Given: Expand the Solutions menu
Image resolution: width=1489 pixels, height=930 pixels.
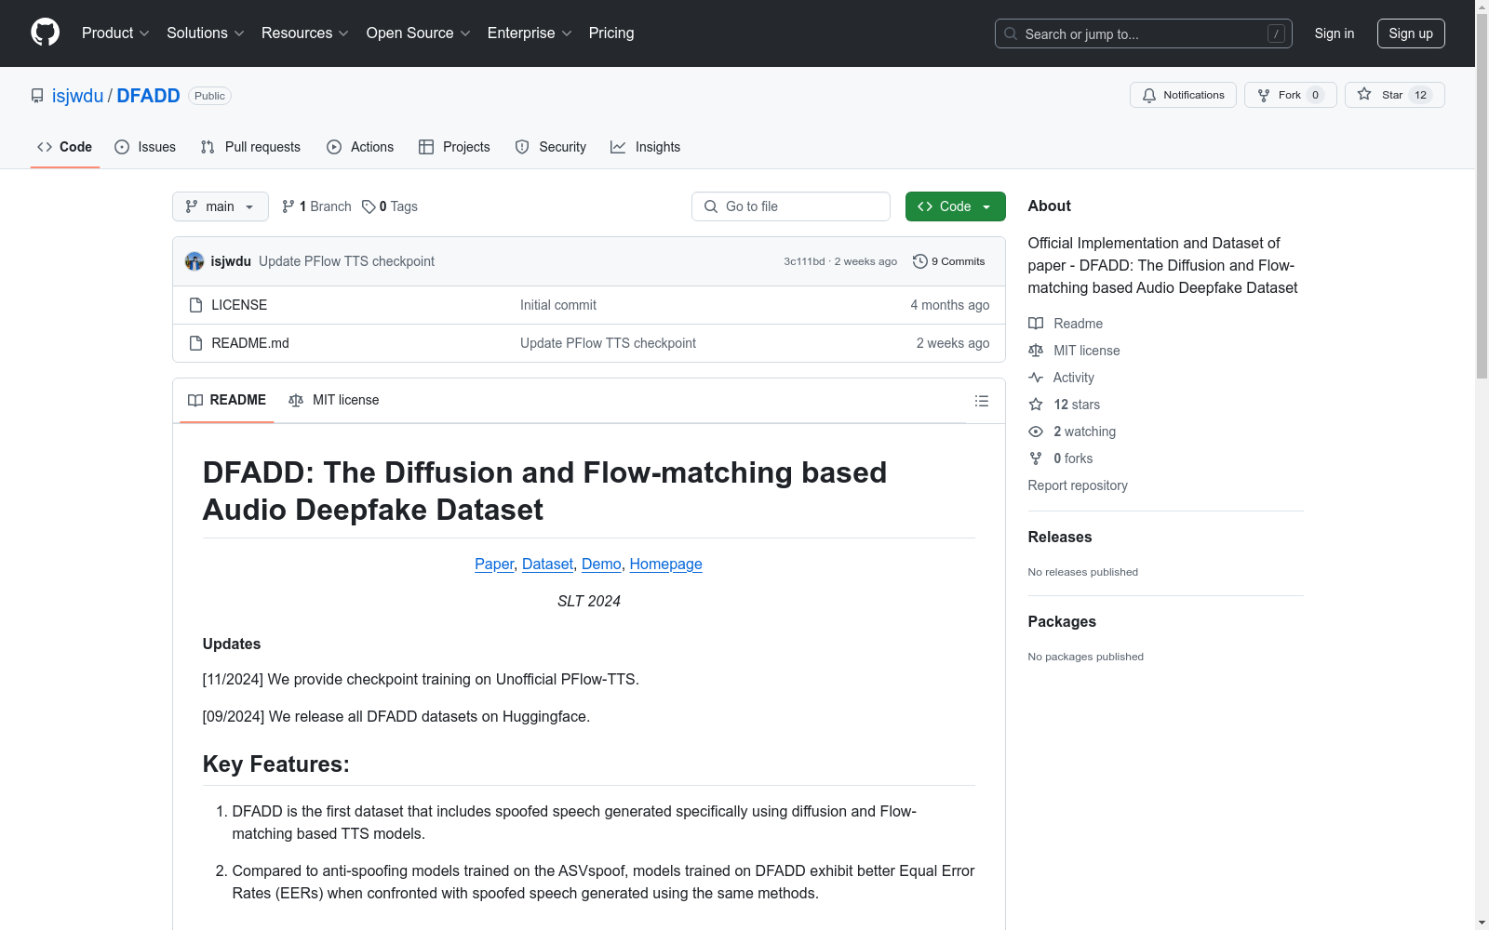Looking at the screenshot, I should (x=206, y=33).
